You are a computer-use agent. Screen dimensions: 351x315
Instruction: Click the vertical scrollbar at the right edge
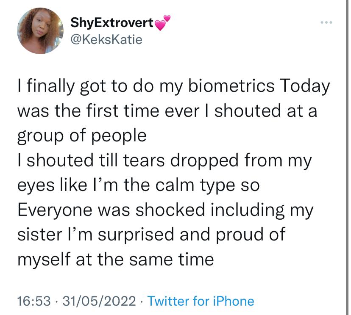(x=347, y=157)
